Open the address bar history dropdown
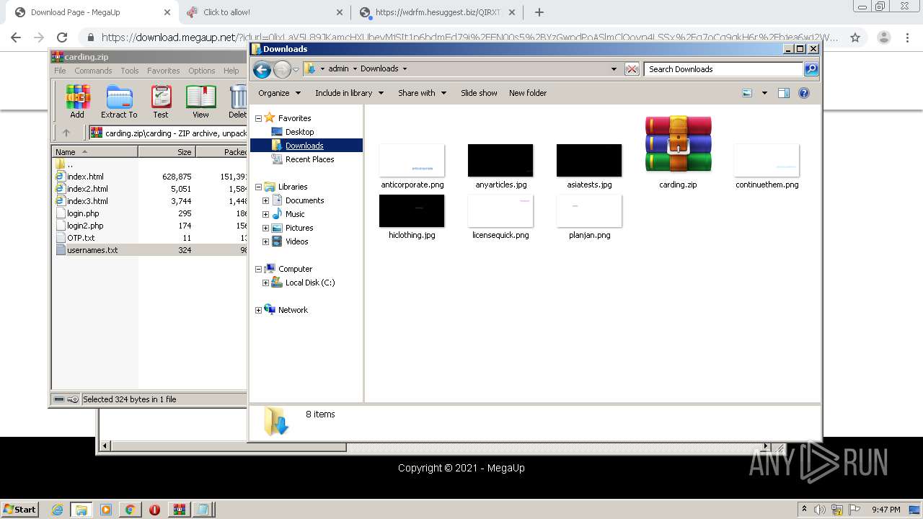Screen dimensions: 923x519 tap(614, 69)
